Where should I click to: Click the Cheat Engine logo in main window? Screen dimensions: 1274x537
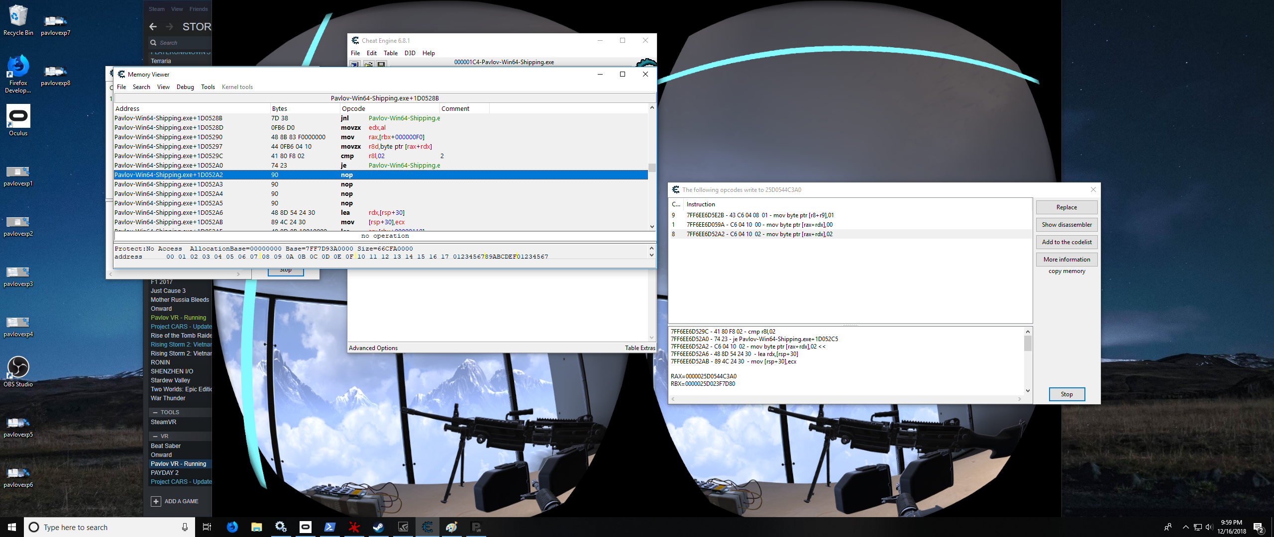(x=646, y=63)
